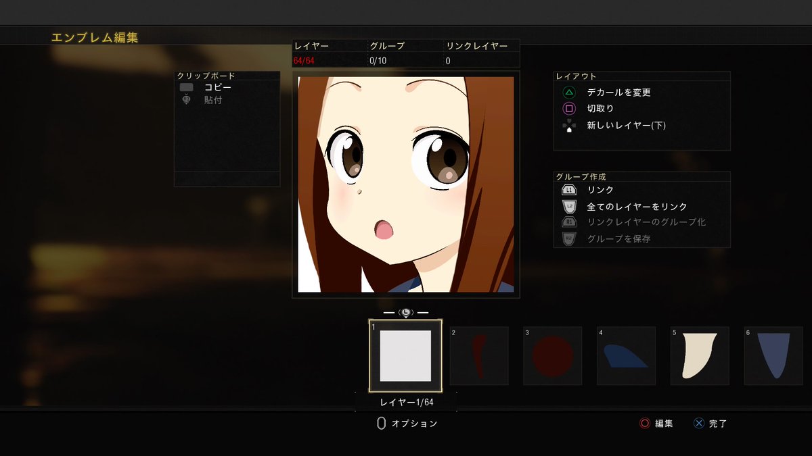Choose 全てのレイヤーをリンク option

pos(637,207)
